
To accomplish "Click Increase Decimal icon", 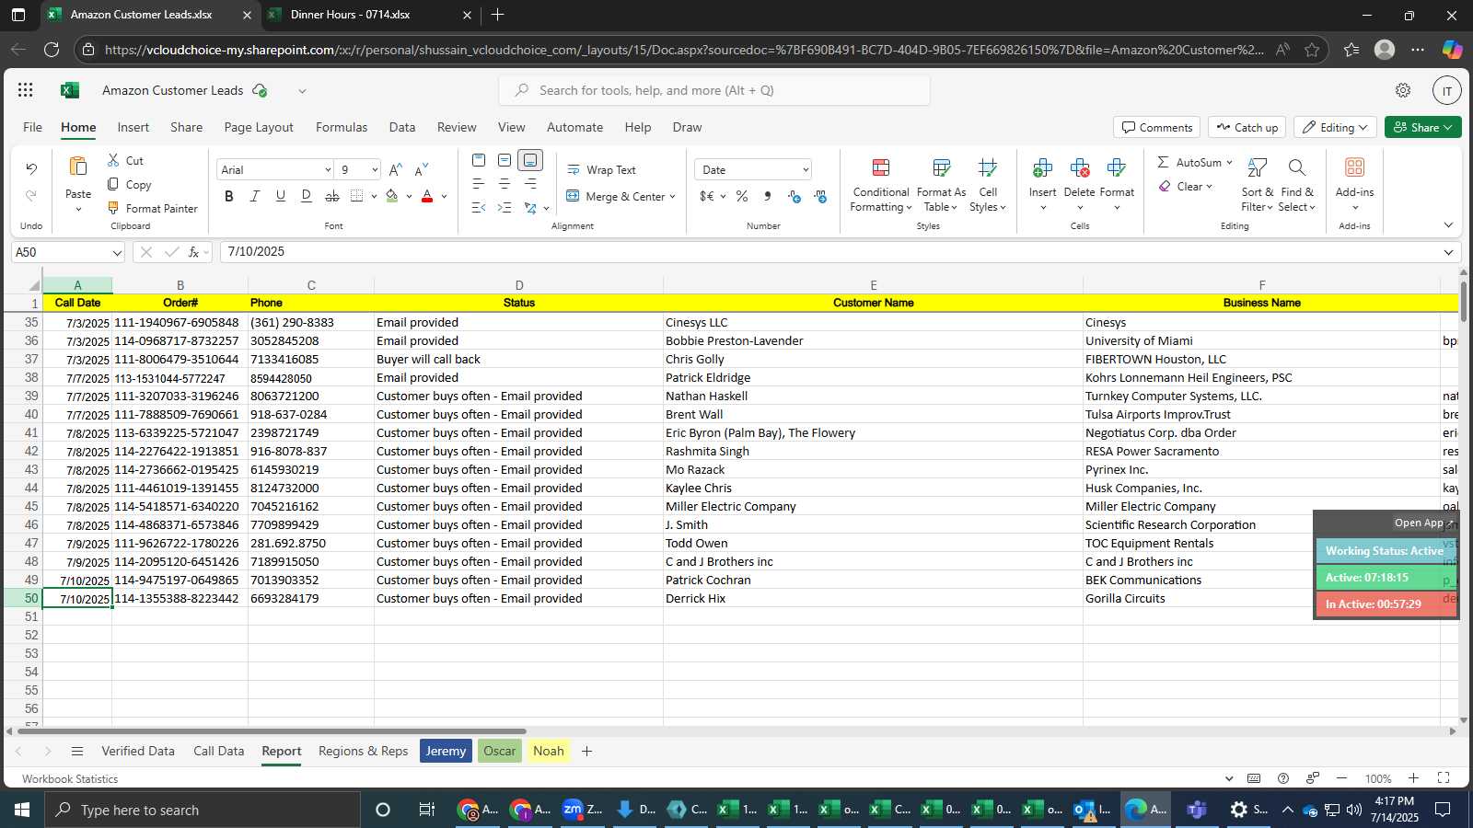I will pyautogui.click(x=794, y=196).
